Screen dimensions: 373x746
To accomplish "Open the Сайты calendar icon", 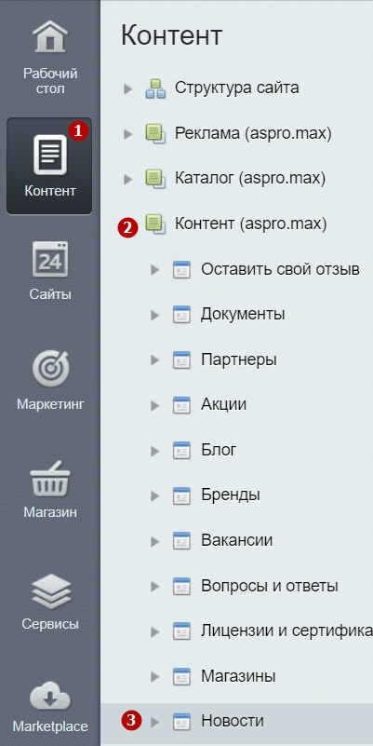I will [50, 259].
